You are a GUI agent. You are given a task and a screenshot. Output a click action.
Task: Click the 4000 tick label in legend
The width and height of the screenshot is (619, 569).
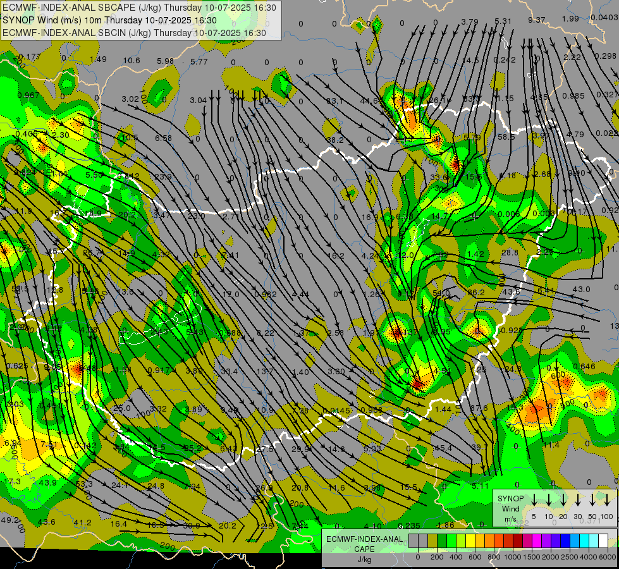pos(589,557)
